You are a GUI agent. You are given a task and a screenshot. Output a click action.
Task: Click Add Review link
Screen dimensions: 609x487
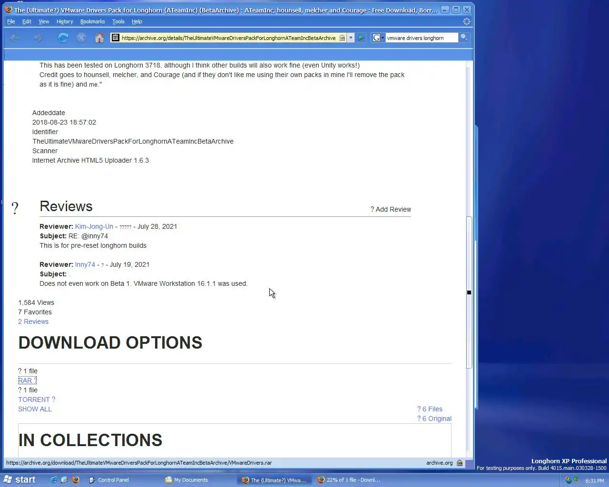point(391,209)
